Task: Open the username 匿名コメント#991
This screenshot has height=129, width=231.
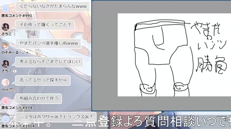Action: pos(17,15)
